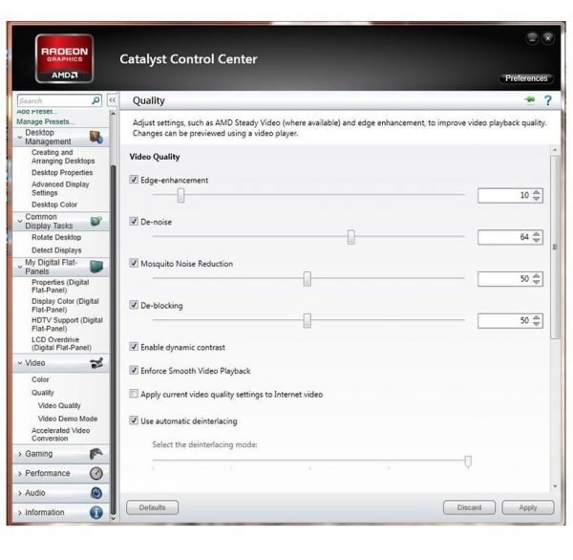Uncheck Use automatic deinterlacing
573x560 pixels.
point(134,420)
